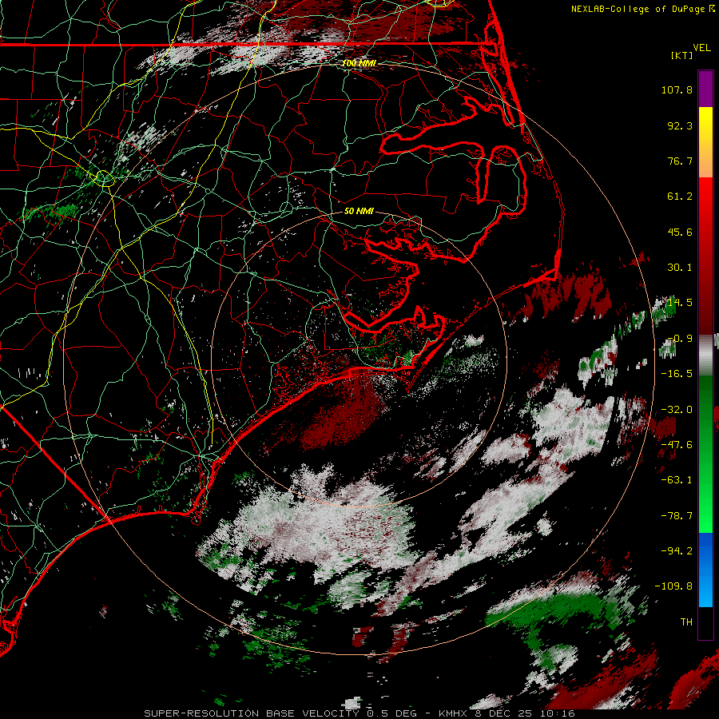Viewport: 719px width, 719px height.
Task: Click the 100 NMI range ring label
Action: (359, 63)
